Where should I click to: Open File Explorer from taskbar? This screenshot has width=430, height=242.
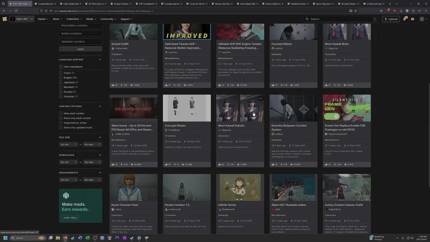pyautogui.click(x=58, y=238)
